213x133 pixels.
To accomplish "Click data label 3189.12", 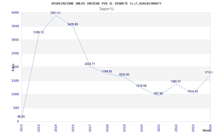I will click(x=38, y=32).
